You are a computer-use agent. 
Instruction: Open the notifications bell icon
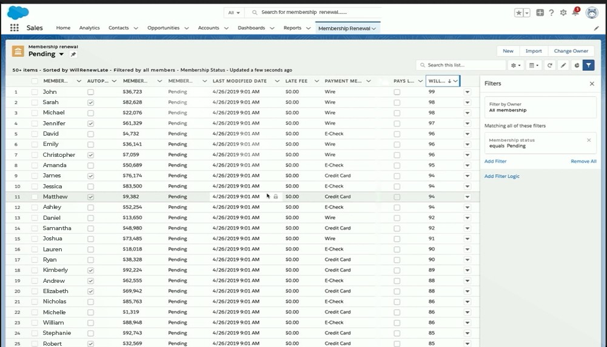[575, 12]
